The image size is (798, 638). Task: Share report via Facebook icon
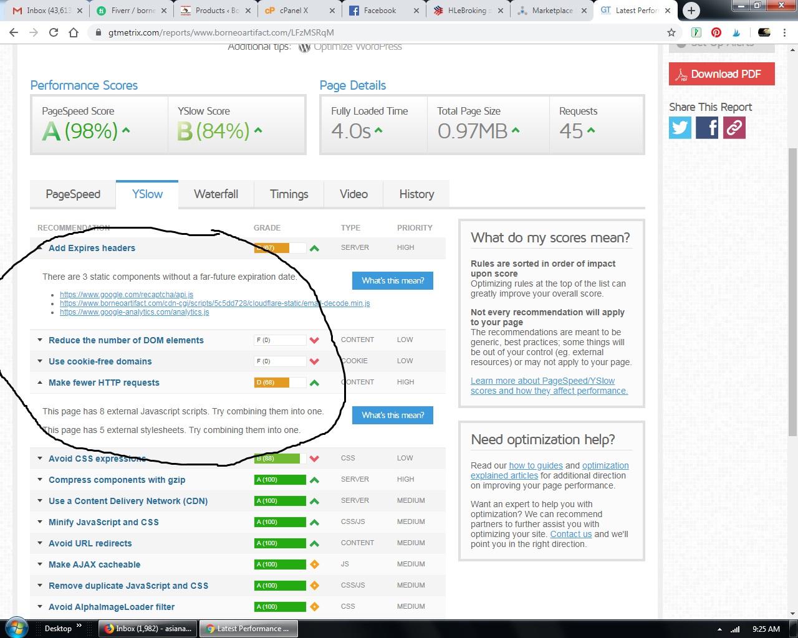pos(707,128)
